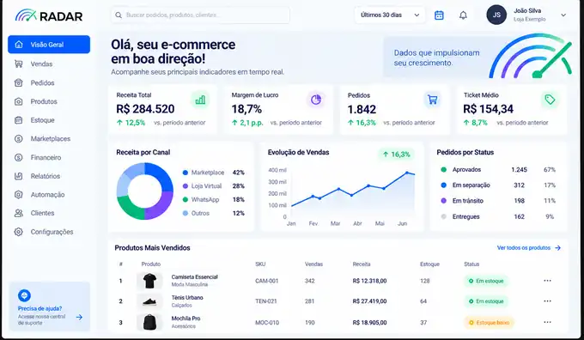
Task: Open the Automação menu item
Action: (x=49, y=194)
